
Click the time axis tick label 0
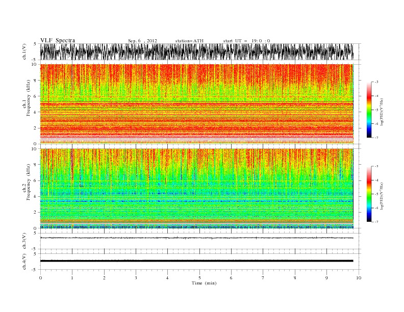pyautogui.click(x=40, y=278)
